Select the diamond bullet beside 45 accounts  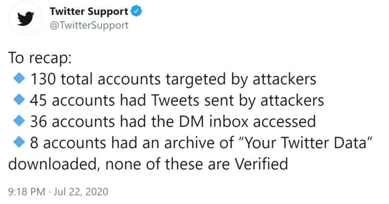coord(19,100)
